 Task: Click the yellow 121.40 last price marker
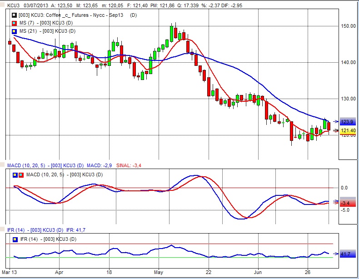coord(349,130)
